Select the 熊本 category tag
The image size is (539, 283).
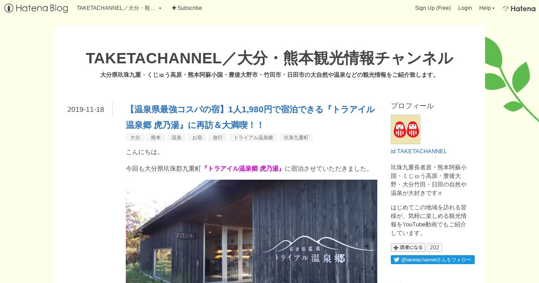coord(156,138)
